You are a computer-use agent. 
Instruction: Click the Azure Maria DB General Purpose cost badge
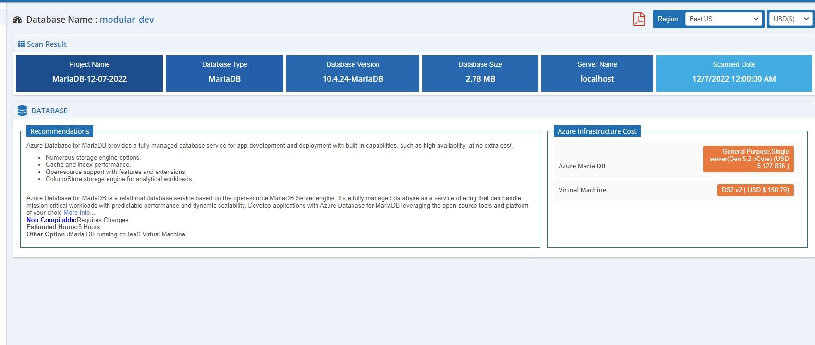[748, 159]
